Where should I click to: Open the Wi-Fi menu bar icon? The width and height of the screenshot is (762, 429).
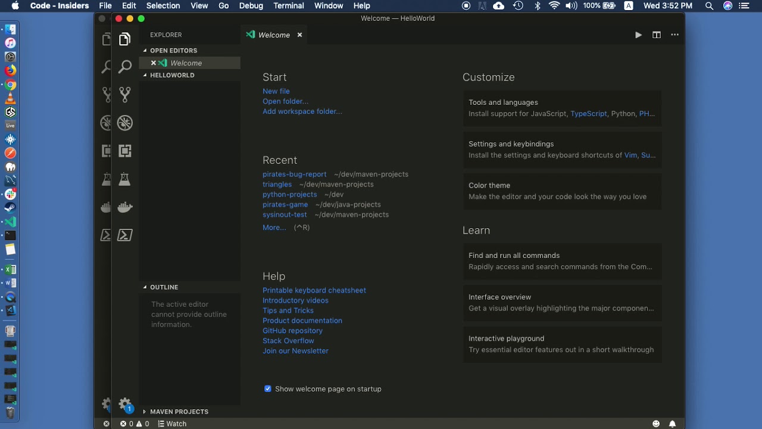554,6
